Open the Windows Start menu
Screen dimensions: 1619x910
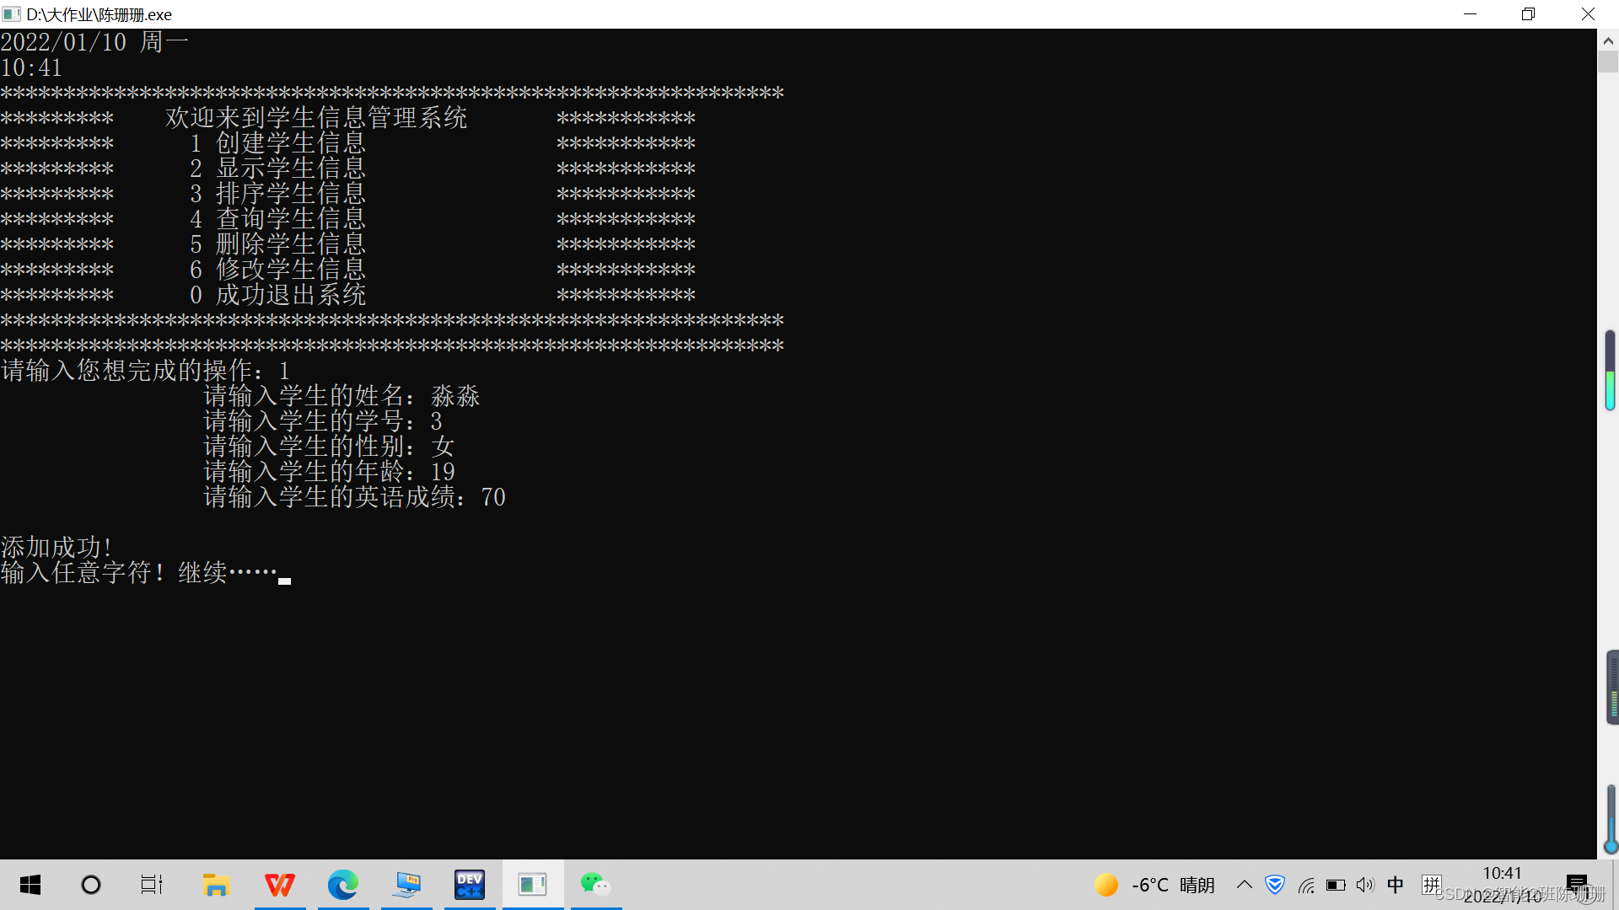(x=30, y=885)
